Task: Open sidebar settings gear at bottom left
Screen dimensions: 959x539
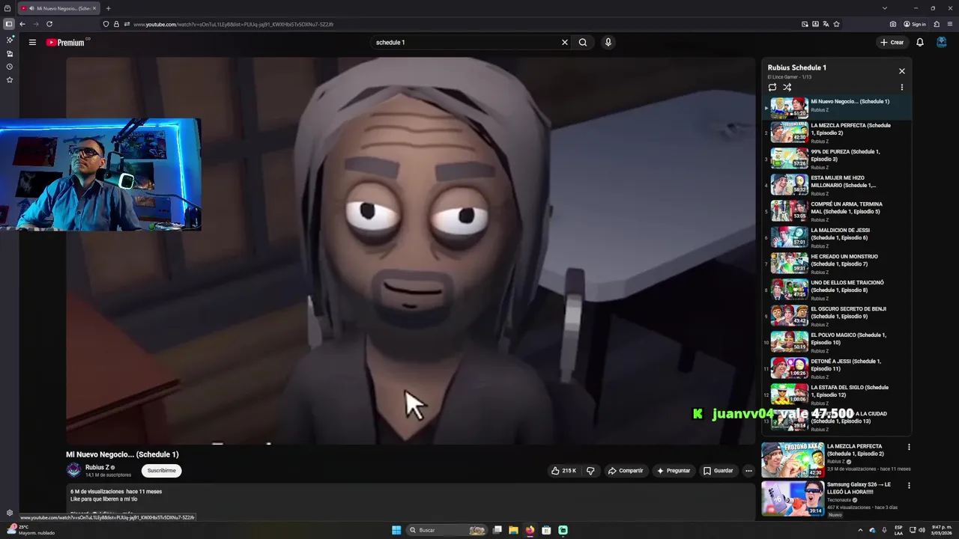Action: pyautogui.click(x=10, y=513)
